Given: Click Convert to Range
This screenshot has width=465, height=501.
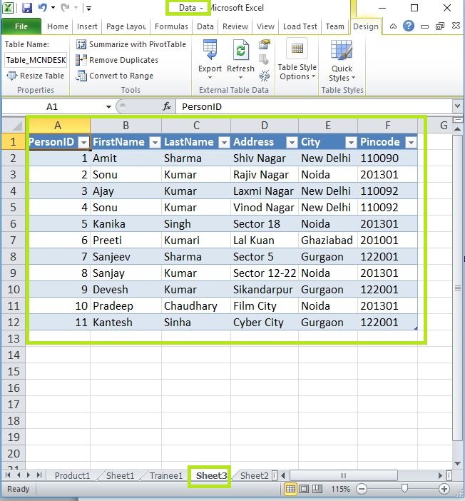Looking at the screenshot, I should click(x=115, y=76).
